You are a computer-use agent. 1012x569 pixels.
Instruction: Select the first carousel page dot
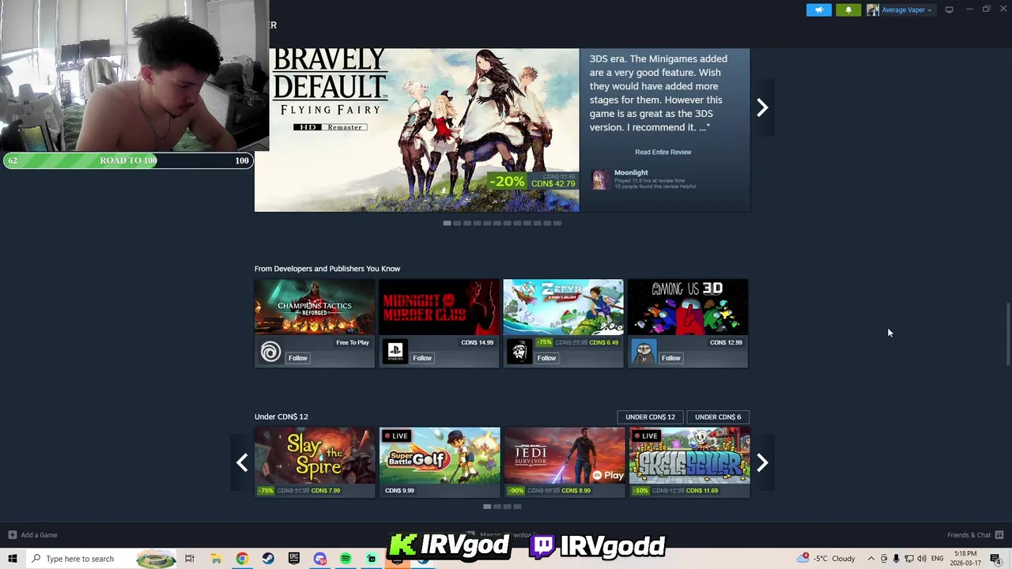pos(447,223)
